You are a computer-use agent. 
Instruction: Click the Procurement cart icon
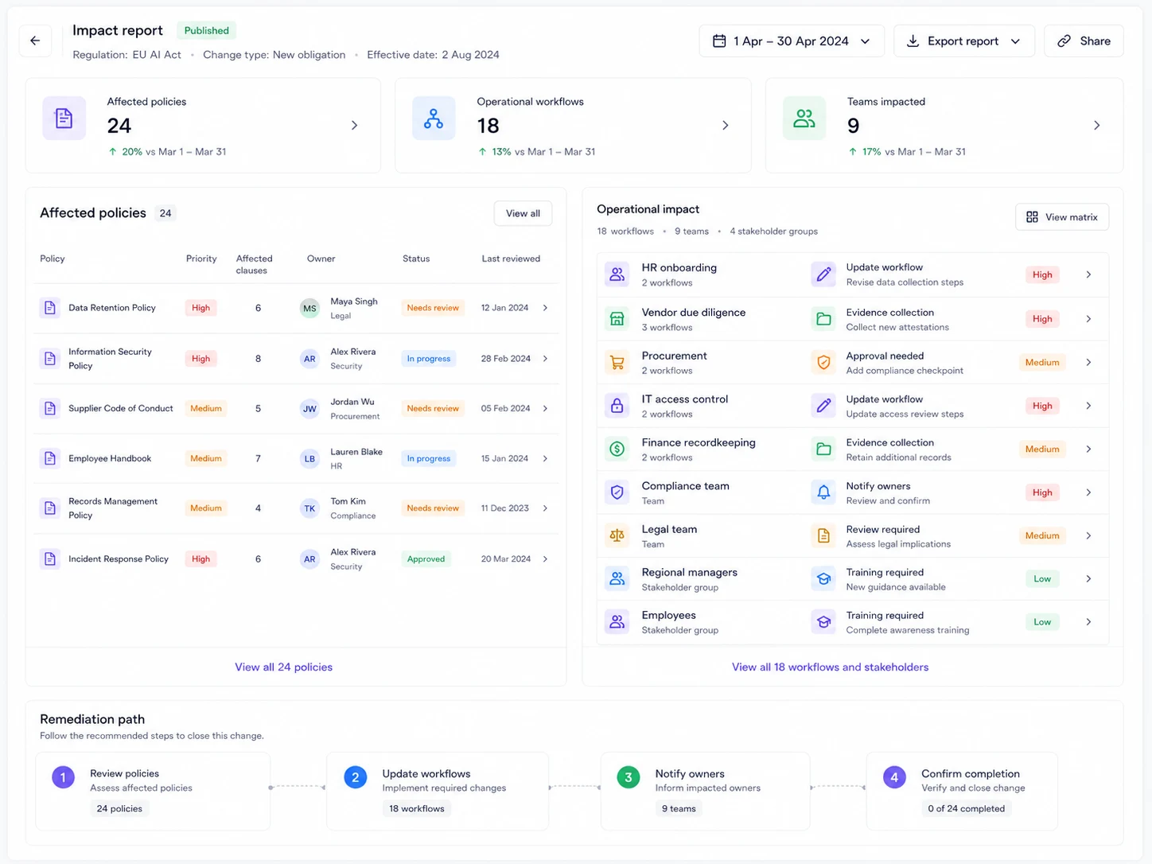coord(617,363)
